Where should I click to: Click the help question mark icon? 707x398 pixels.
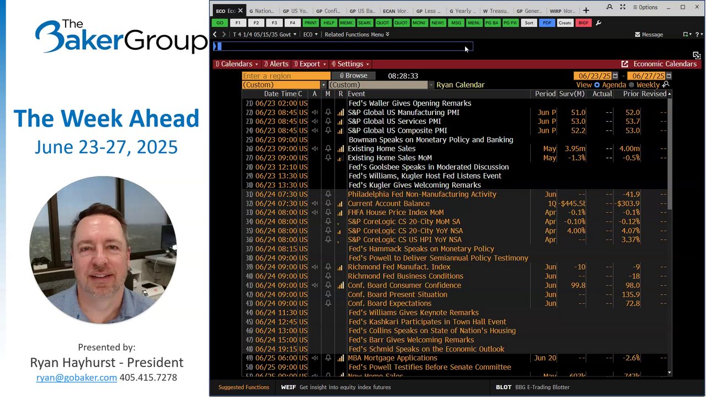pyautogui.click(x=698, y=34)
